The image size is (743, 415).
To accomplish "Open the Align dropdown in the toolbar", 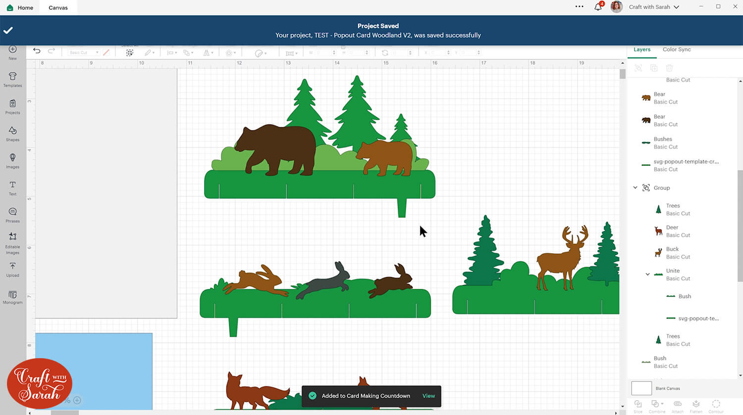I will (x=171, y=52).
